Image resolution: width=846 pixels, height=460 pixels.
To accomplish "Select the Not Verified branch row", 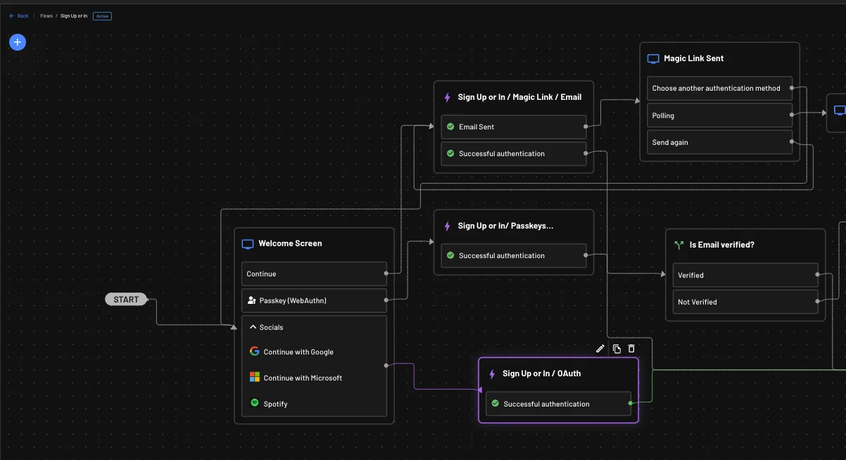I will click(745, 302).
